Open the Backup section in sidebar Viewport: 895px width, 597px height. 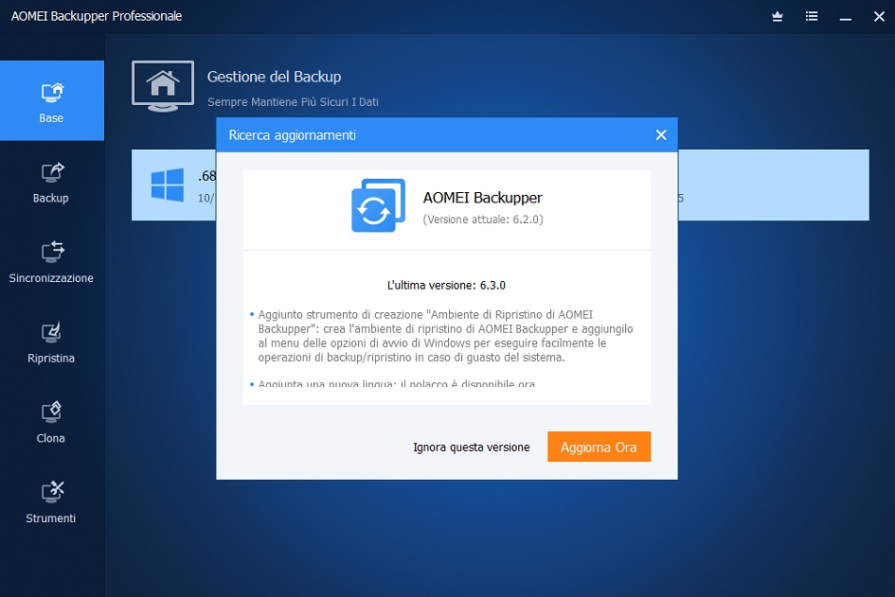[x=51, y=183]
